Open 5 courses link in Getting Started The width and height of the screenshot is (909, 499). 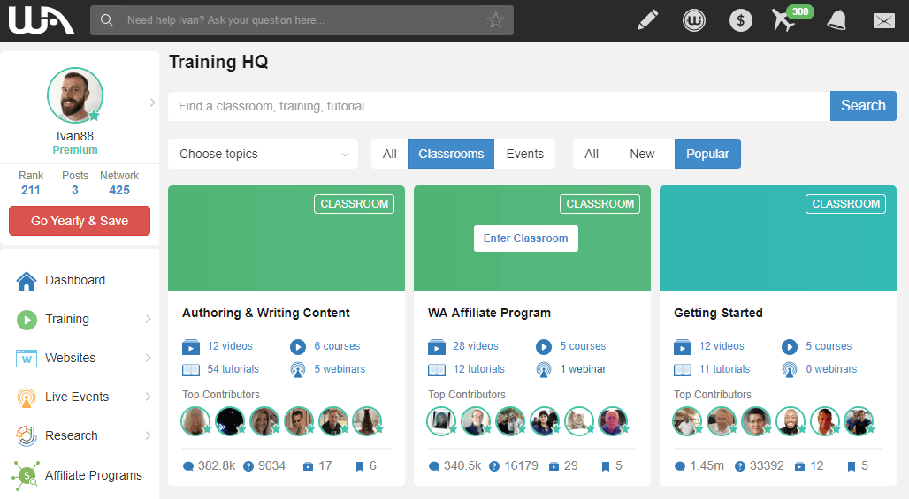829,346
